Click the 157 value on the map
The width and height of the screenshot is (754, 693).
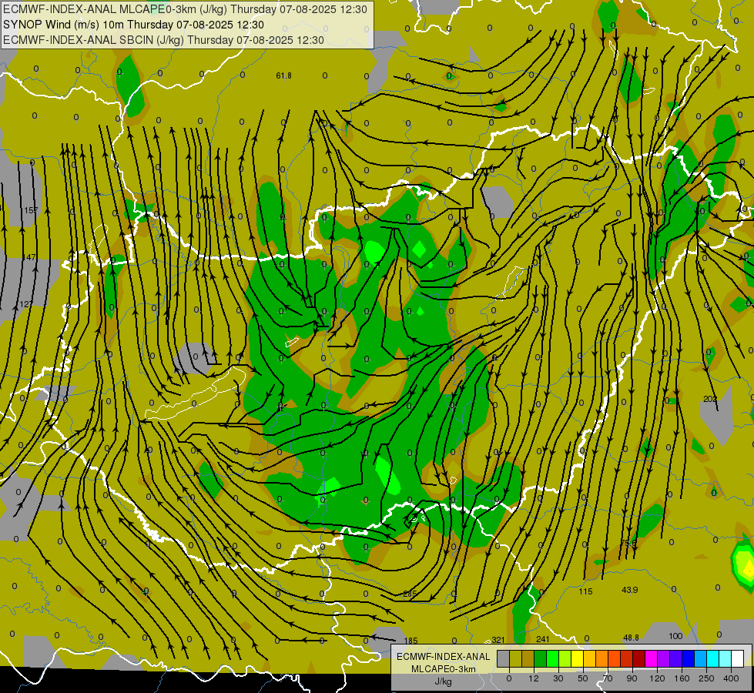[x=31, y=210]
